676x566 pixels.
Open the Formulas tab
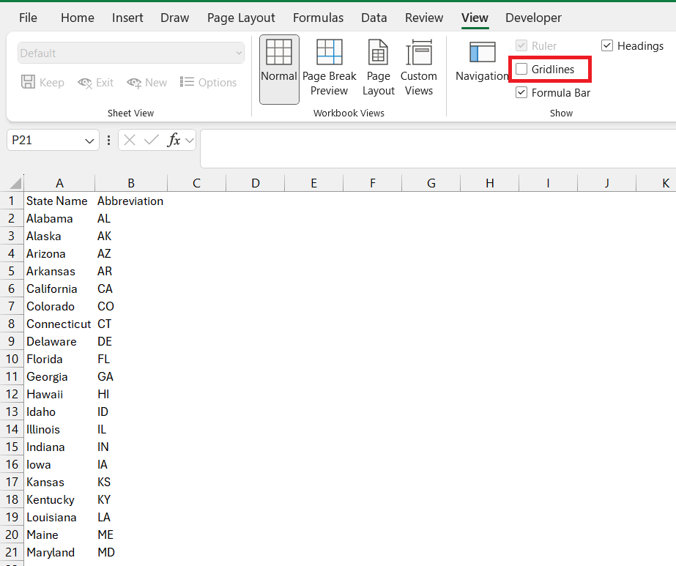point(318,18)
